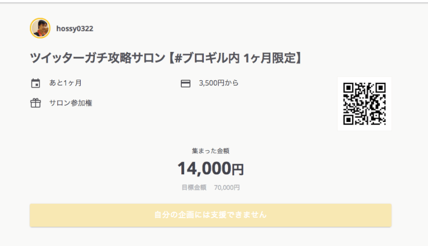Click the 集まった金額 label

coord(210,151)
